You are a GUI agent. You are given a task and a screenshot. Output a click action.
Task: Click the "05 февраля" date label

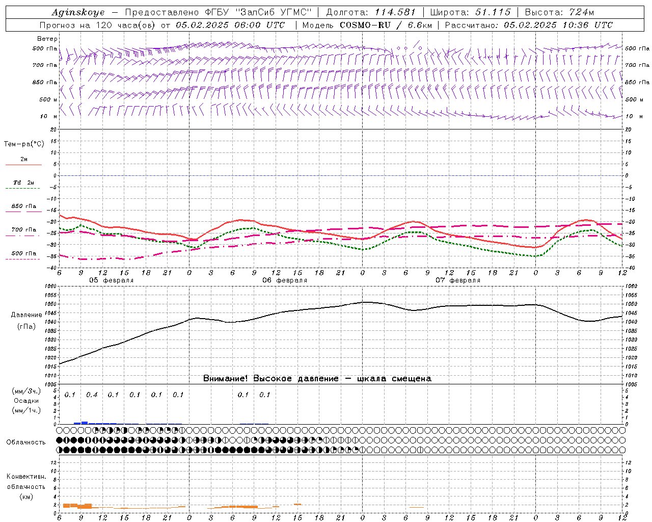click(x=112, y=280)
